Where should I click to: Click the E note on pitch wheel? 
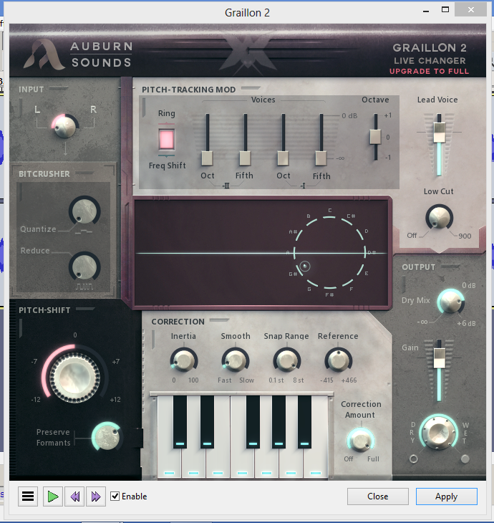coord(367,273)
